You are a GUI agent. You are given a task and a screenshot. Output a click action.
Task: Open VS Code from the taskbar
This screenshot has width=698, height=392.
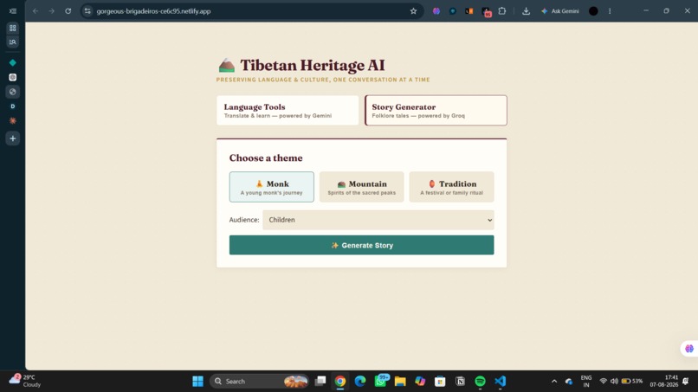tap(500, 382)
